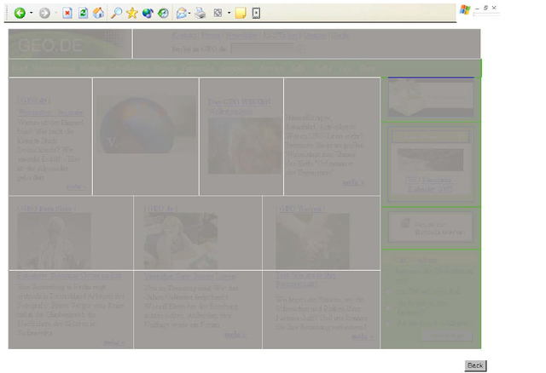Open the Back button history dropdown arrow
This screenshot has width=546, height=373.
coord(31,14)
